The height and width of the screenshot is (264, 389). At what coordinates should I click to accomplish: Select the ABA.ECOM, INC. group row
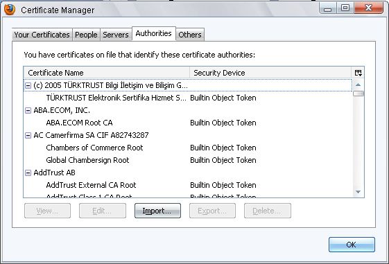coord(188,110)
